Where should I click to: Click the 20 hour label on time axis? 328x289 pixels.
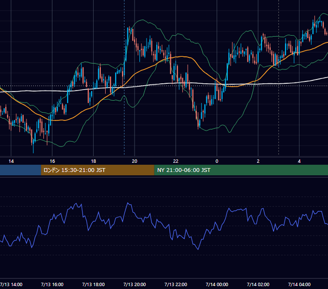tap(135, 161)
